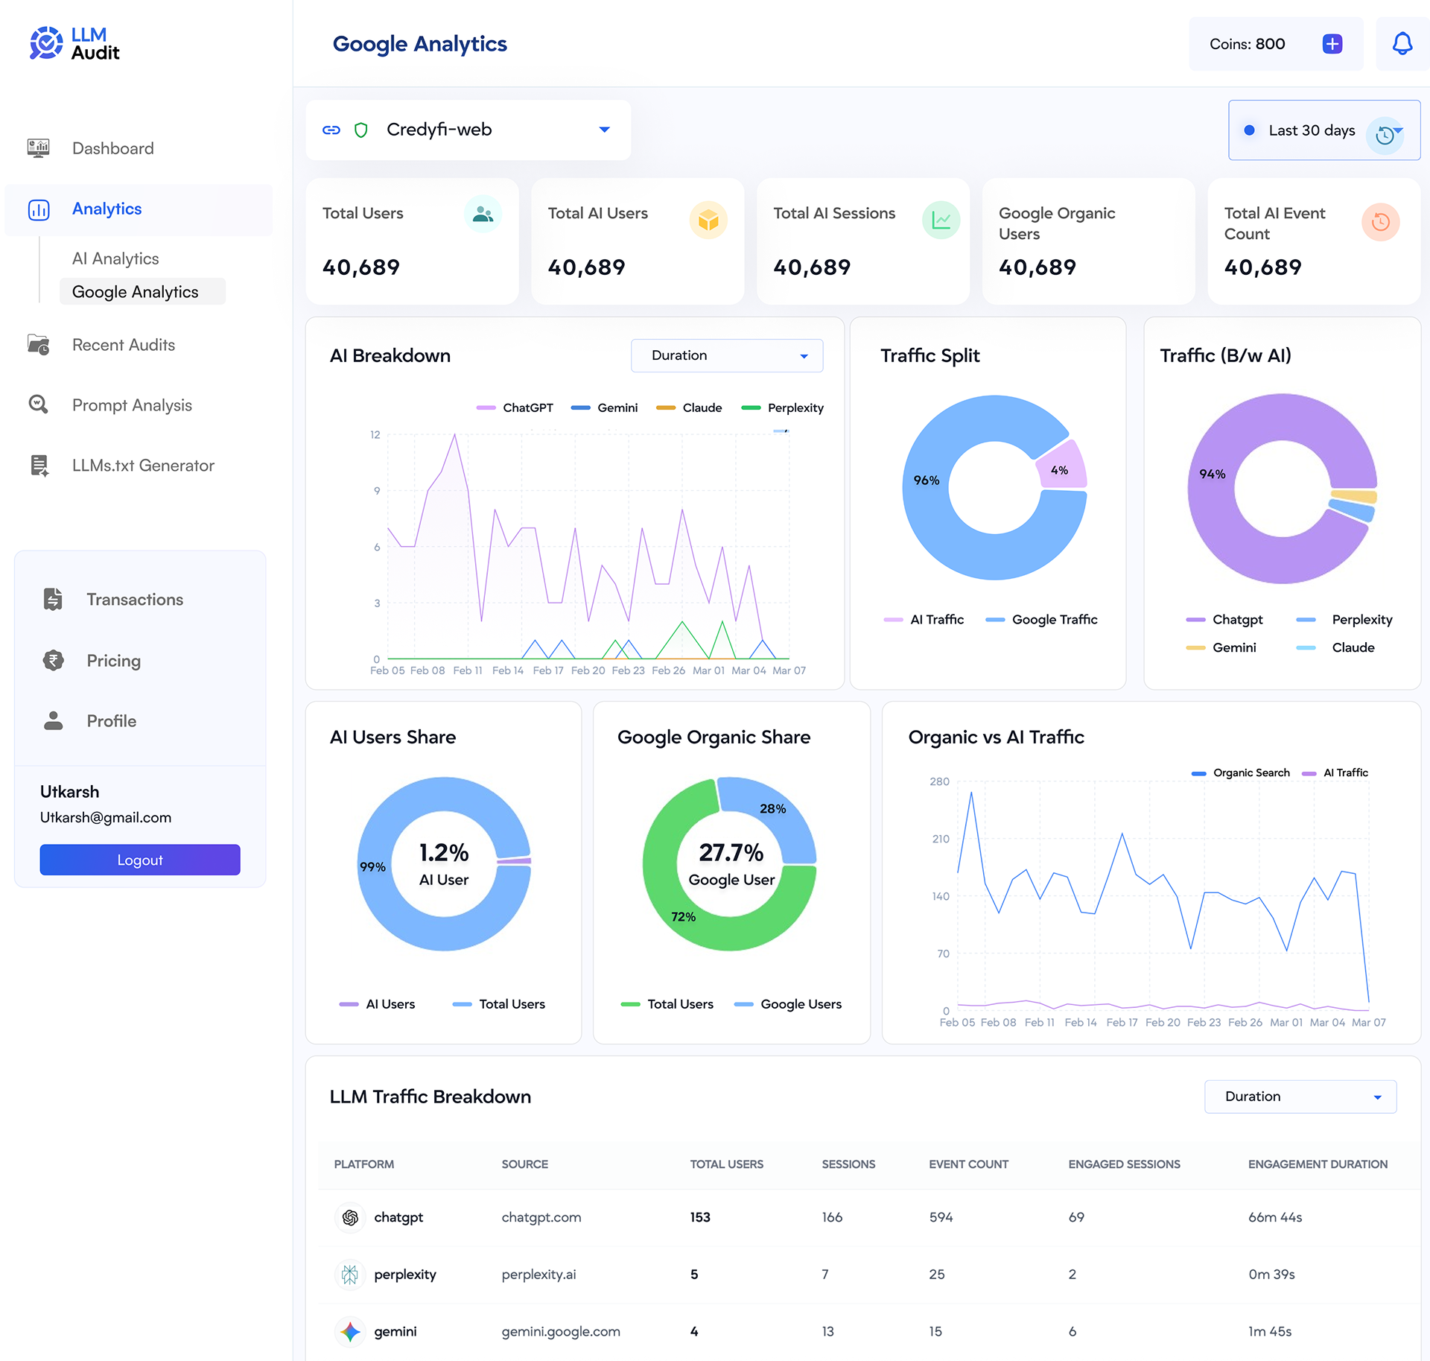Click the Total Users people icon
Screen dimensions: 1430x1361
pyautogui.click(x=483, y=215)
